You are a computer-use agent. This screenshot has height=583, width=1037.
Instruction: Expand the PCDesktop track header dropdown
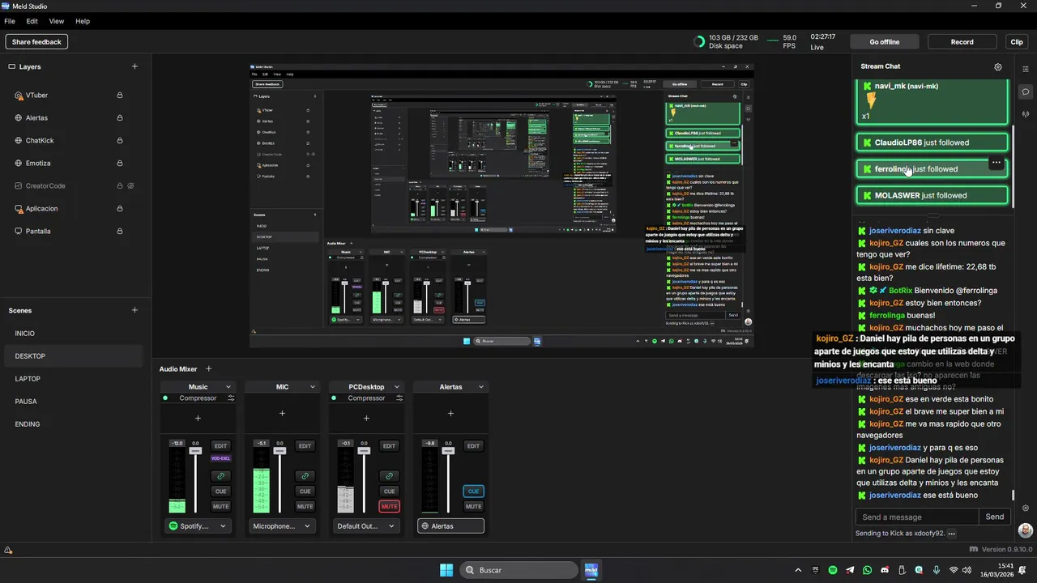tap(397, 387)
